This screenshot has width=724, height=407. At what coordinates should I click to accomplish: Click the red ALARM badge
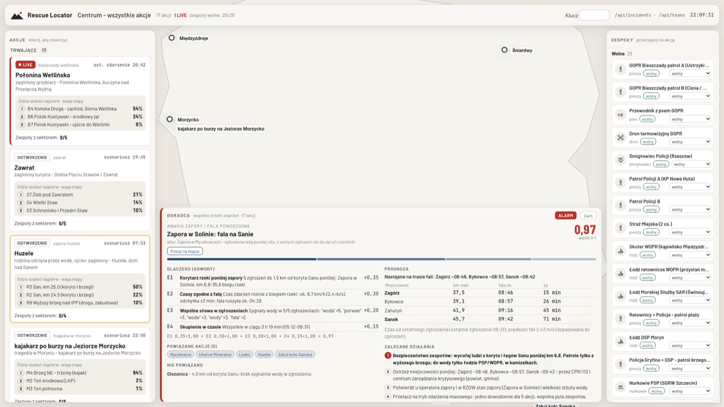tap(566, 216)
